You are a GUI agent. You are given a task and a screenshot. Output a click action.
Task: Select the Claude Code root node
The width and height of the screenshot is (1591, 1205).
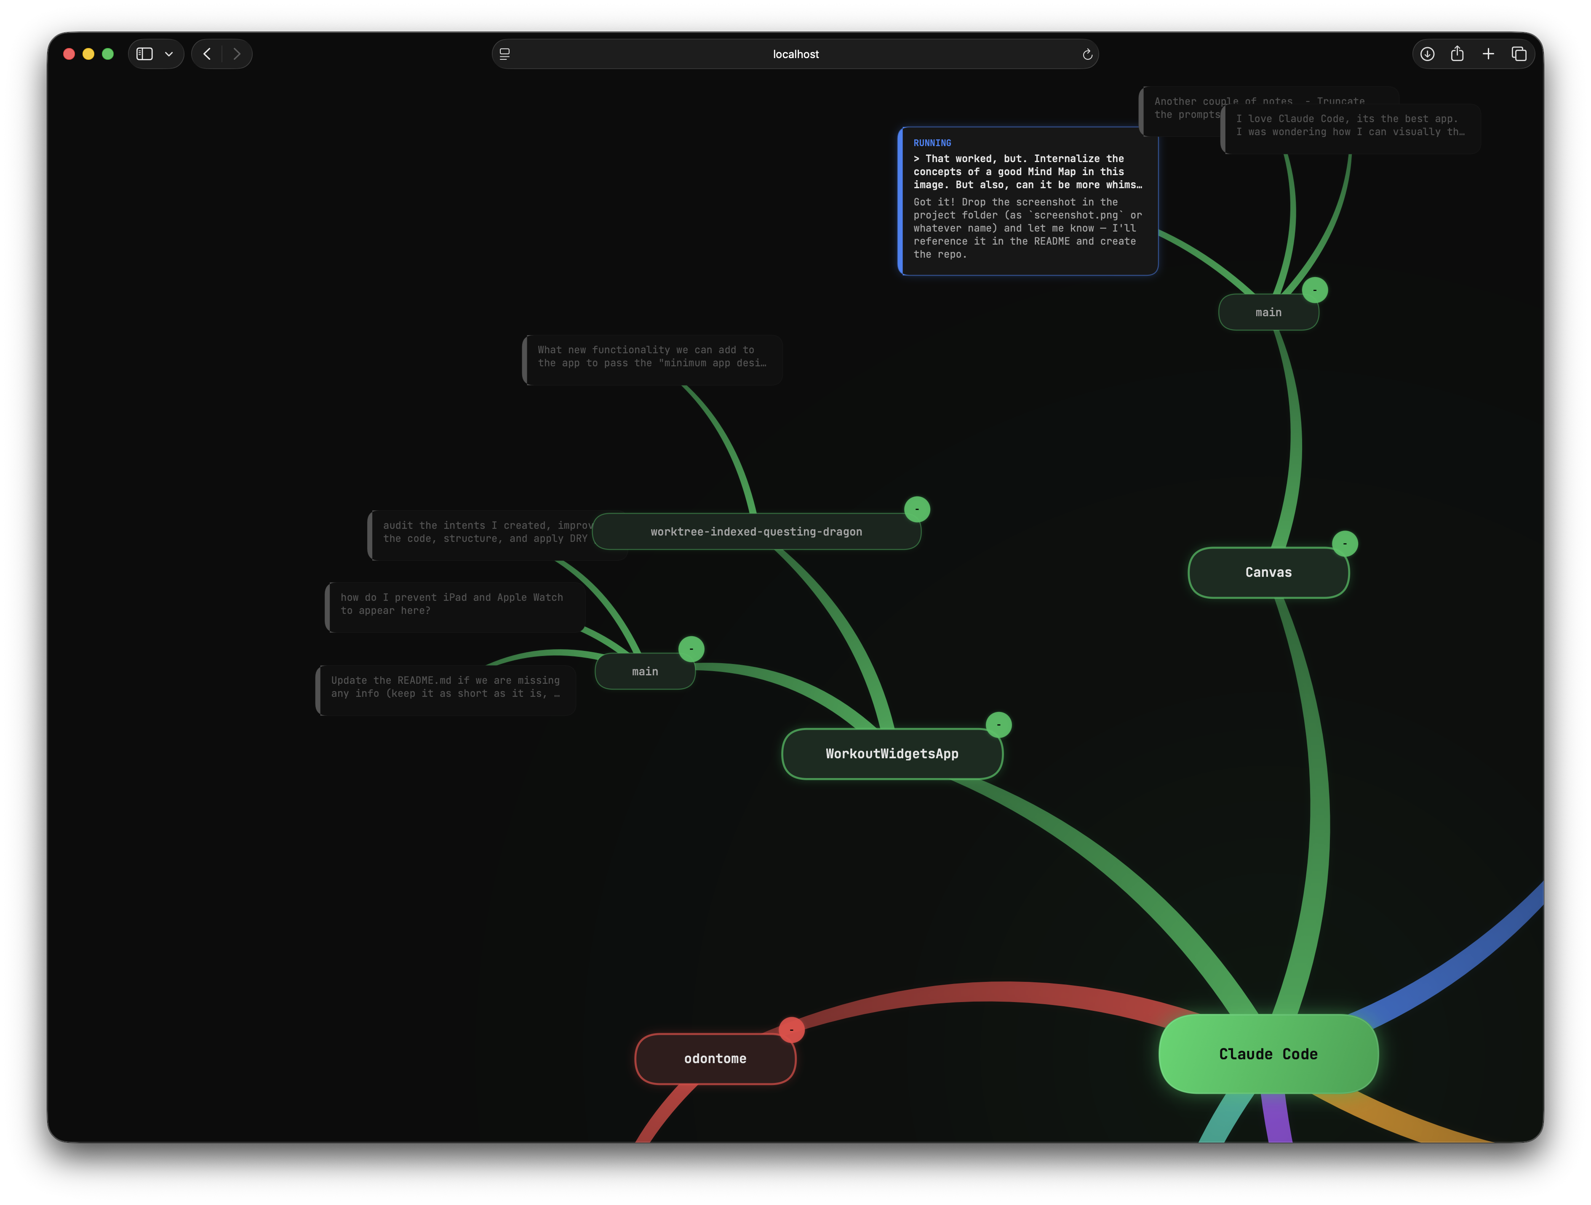(1268, 1054)
